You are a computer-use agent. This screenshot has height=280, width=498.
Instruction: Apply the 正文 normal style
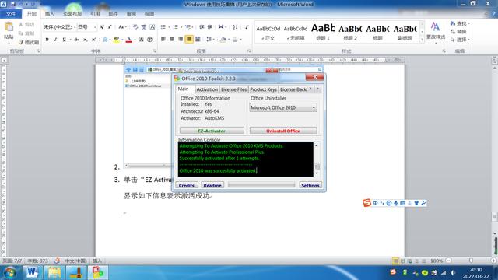tap(268, 32)
